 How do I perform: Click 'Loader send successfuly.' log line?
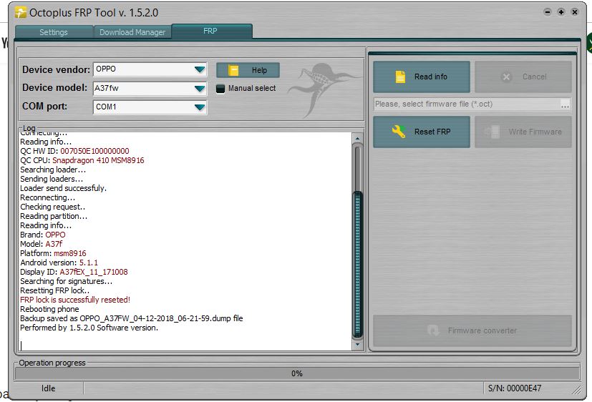[64, 188]
